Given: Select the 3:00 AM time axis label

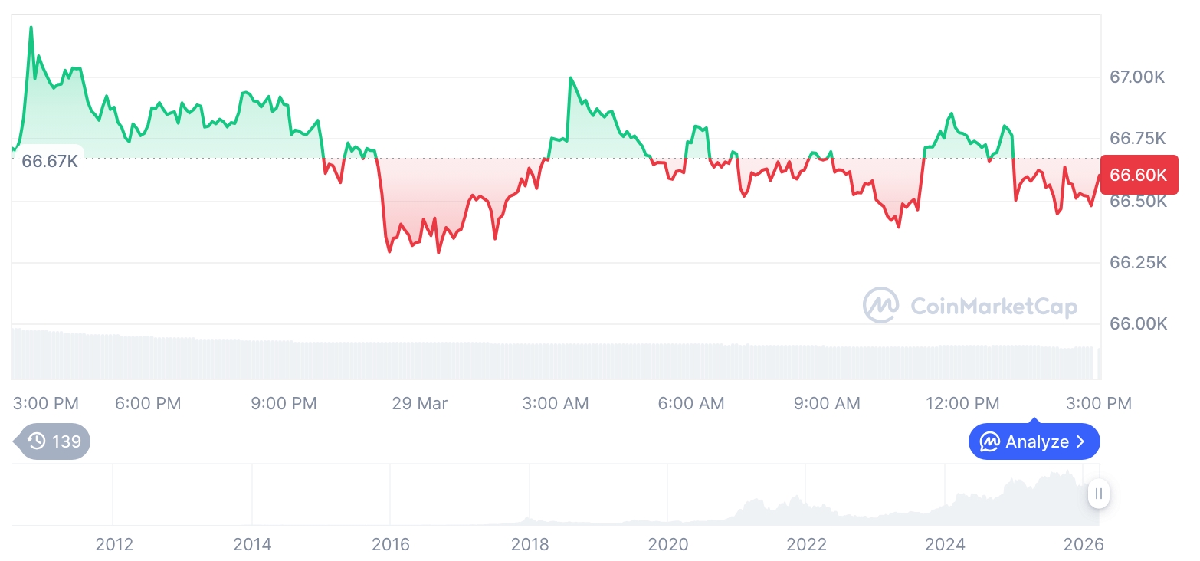Looking at the screenshot, I should 556,403.
